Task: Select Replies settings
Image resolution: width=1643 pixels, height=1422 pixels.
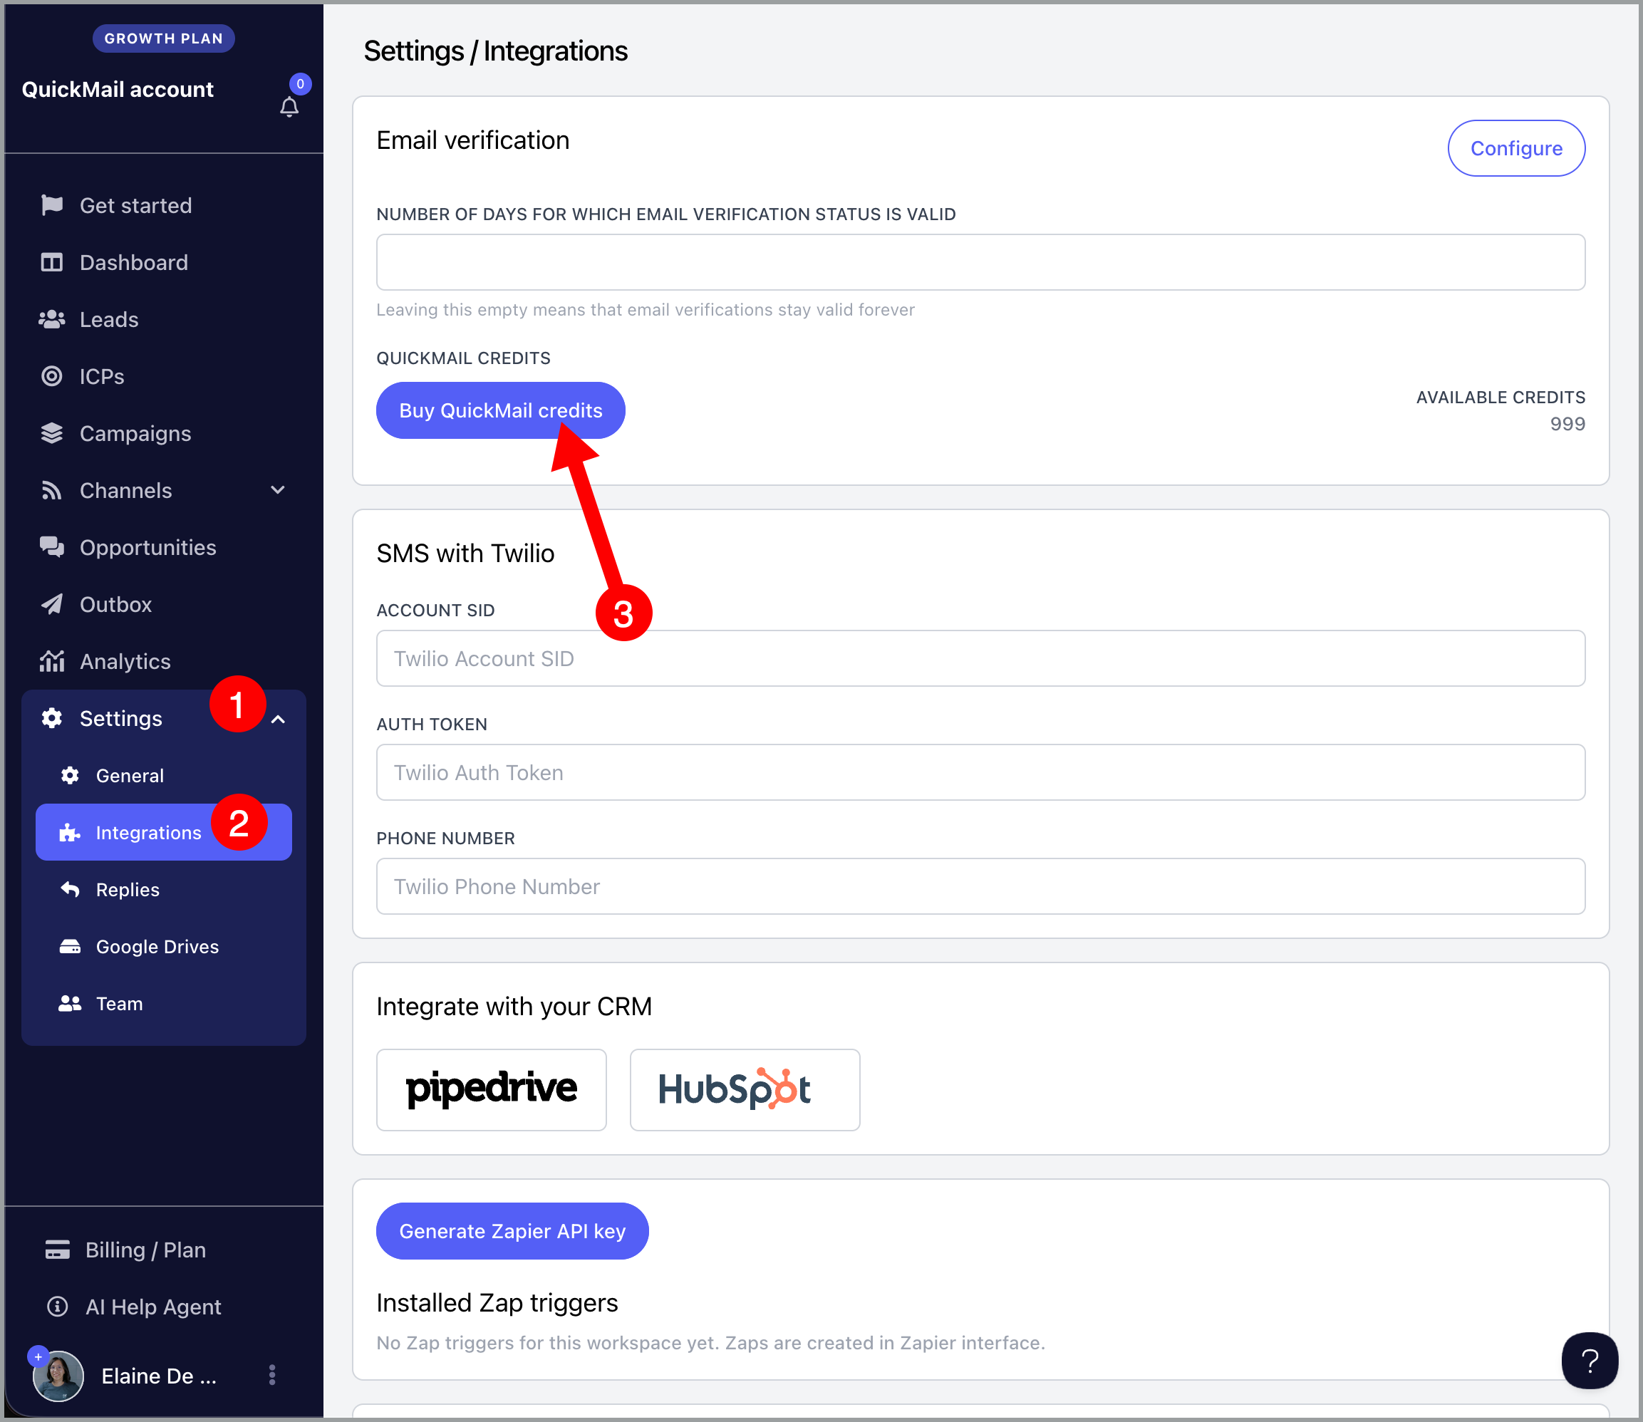Action: (x=128, y=891)
